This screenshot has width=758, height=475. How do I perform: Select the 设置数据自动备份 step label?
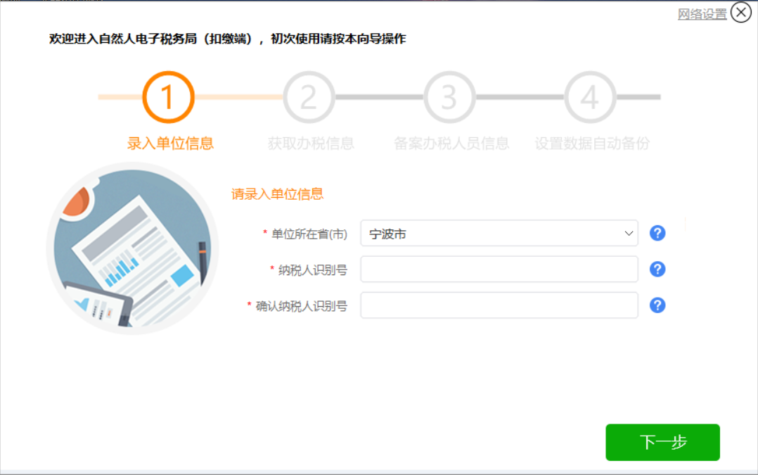[x=592, y=143]
